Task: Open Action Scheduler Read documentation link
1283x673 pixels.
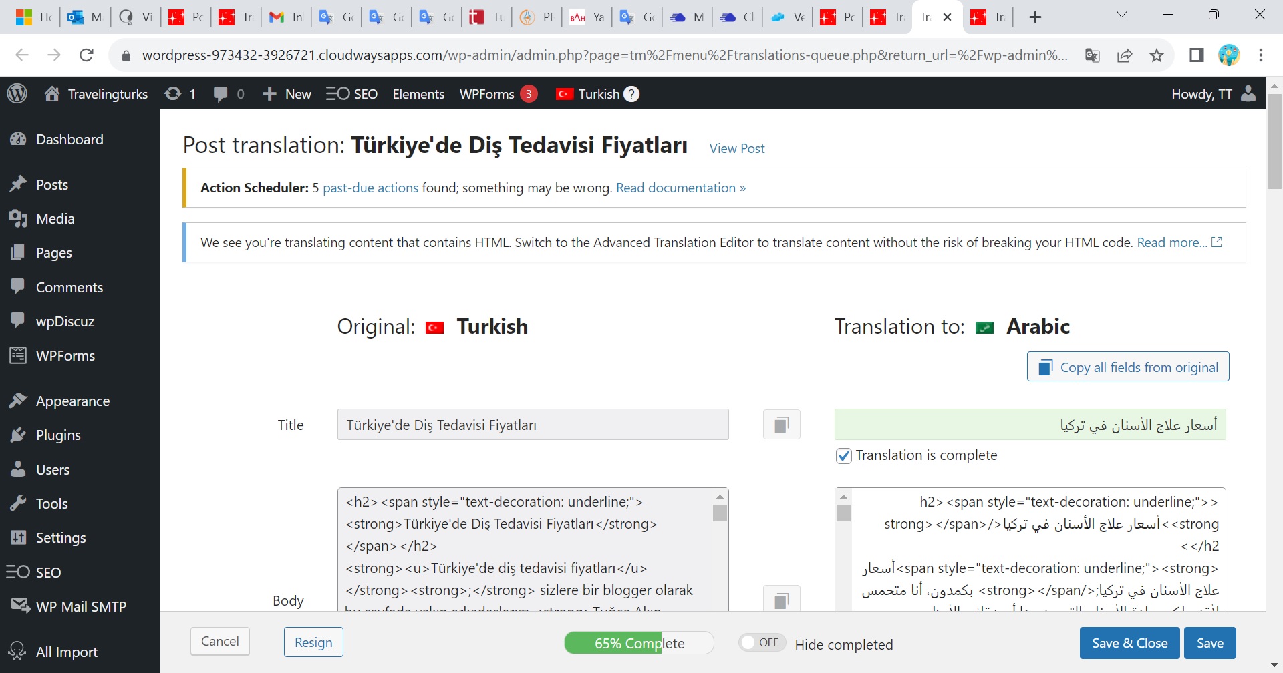Action: coord(681,188)
